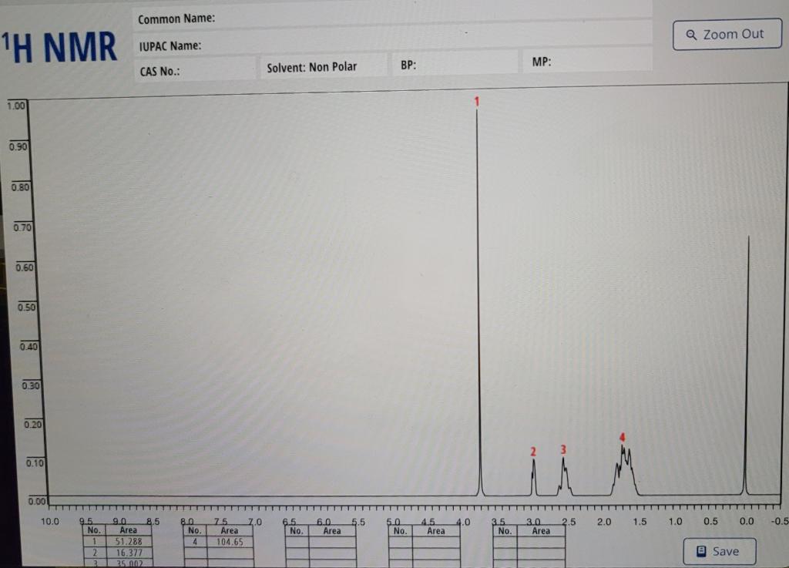The width and height of the screenshot is (789, 568).
Task: Click the TMS reference peak at 0 ppm
Action: click(x=748, y=308)
